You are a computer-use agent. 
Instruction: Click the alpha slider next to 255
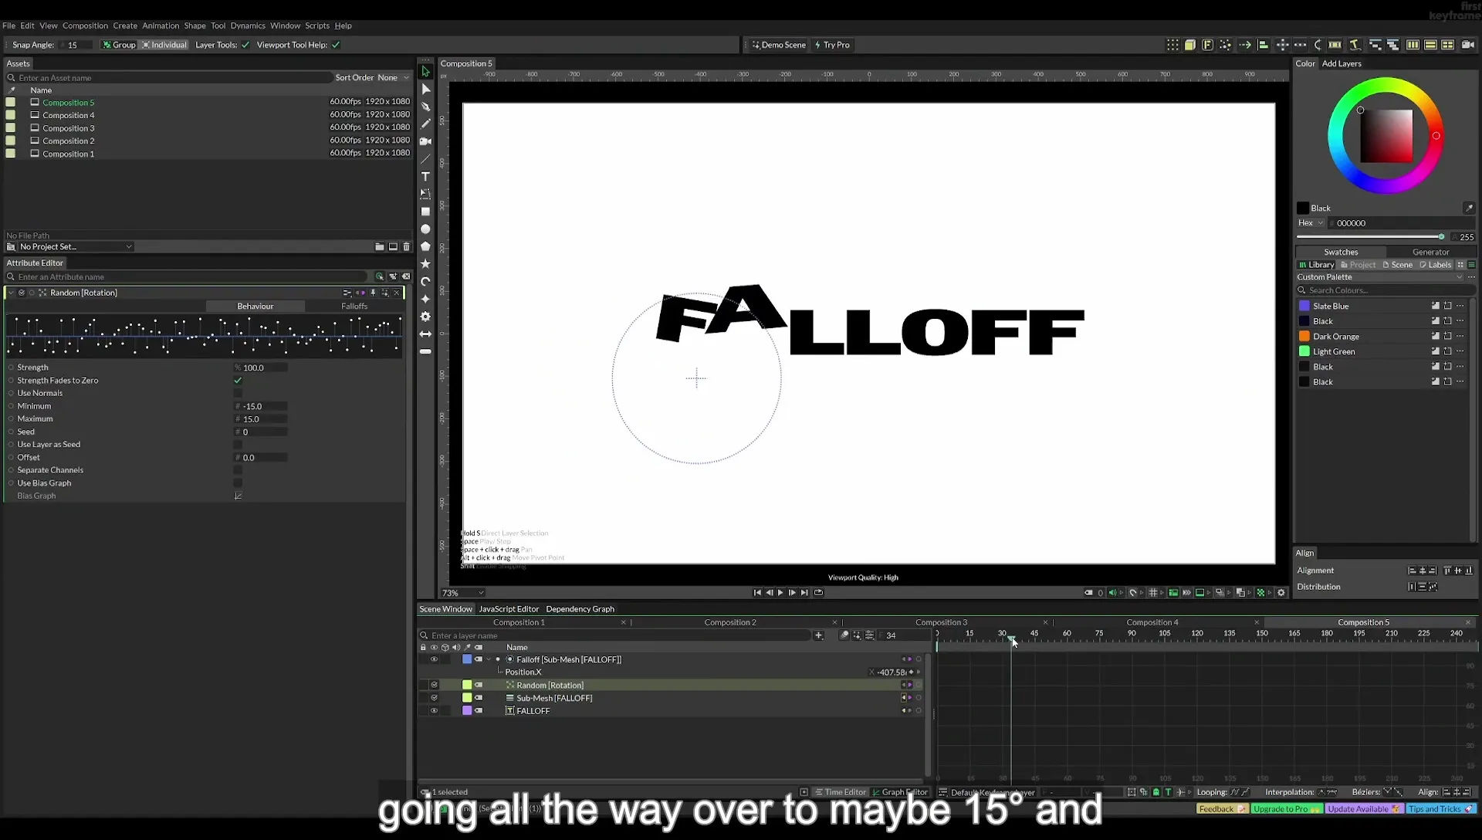[1371, 237]
